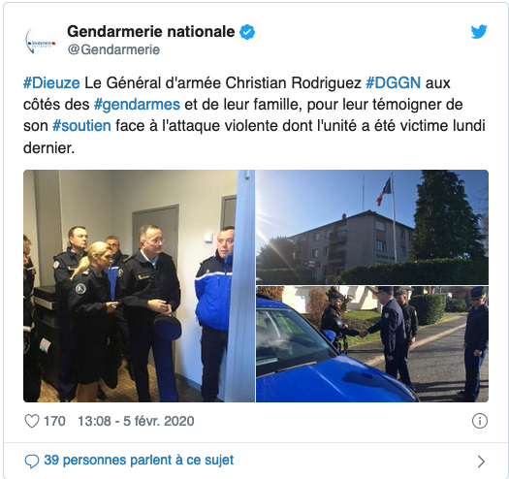This screenshot has height=479, width=509.
Task: Open the 13:08 - 5 févr. 2020 timestamp
Action: tap(136, 421)
